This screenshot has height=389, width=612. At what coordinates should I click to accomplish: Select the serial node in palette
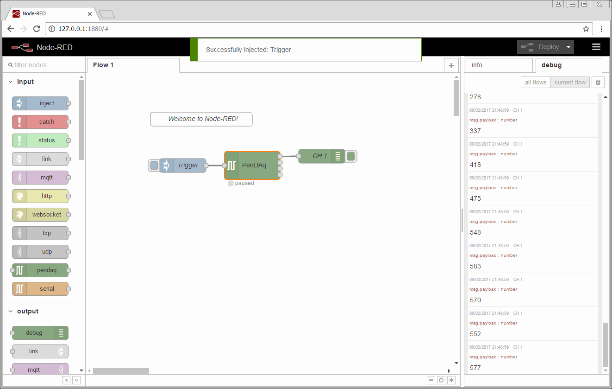[40, 289]
